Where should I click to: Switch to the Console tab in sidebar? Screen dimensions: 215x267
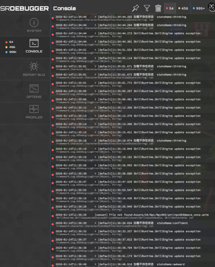click(x=34, y=46)
